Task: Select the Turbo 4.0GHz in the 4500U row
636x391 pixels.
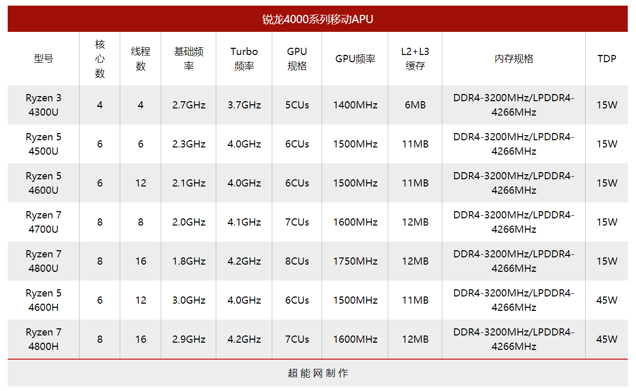Action: tap(244, 144)
